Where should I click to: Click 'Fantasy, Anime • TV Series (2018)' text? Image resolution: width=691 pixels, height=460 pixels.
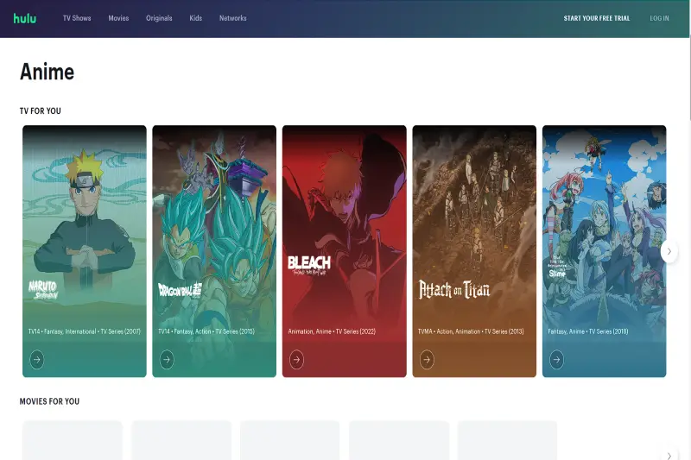(x=588, y=331)
